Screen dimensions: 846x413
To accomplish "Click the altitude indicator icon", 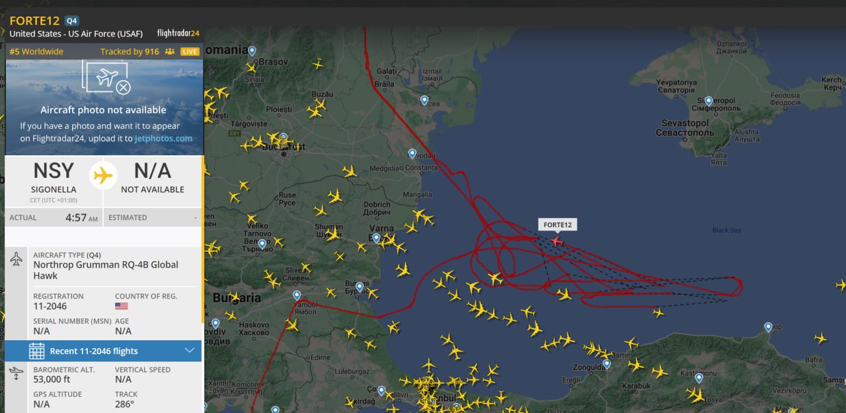I will coord(17,374).
